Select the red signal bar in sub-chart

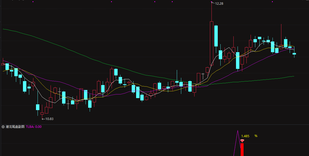click(242, 149)
